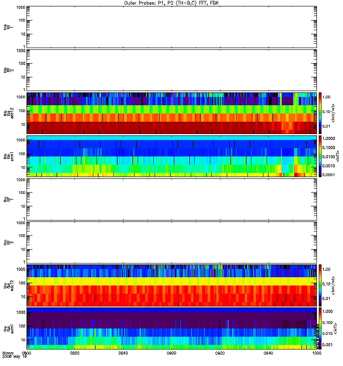Click the "thb fbk edc12" axis label
Image resolution: width=343 pixels, height=366 pixels.
coord(8,113)
